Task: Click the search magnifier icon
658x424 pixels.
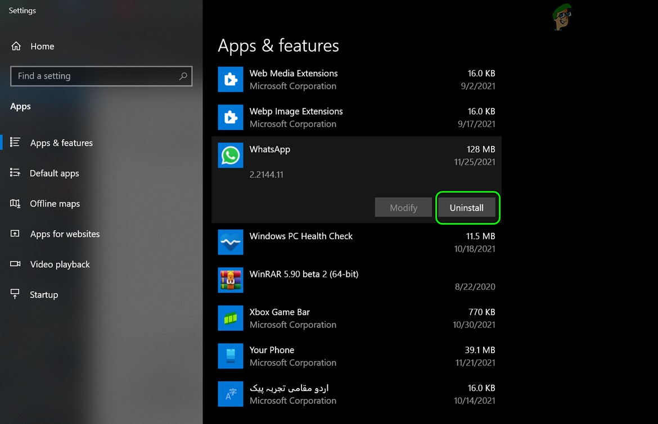Action: coord(183,76)
